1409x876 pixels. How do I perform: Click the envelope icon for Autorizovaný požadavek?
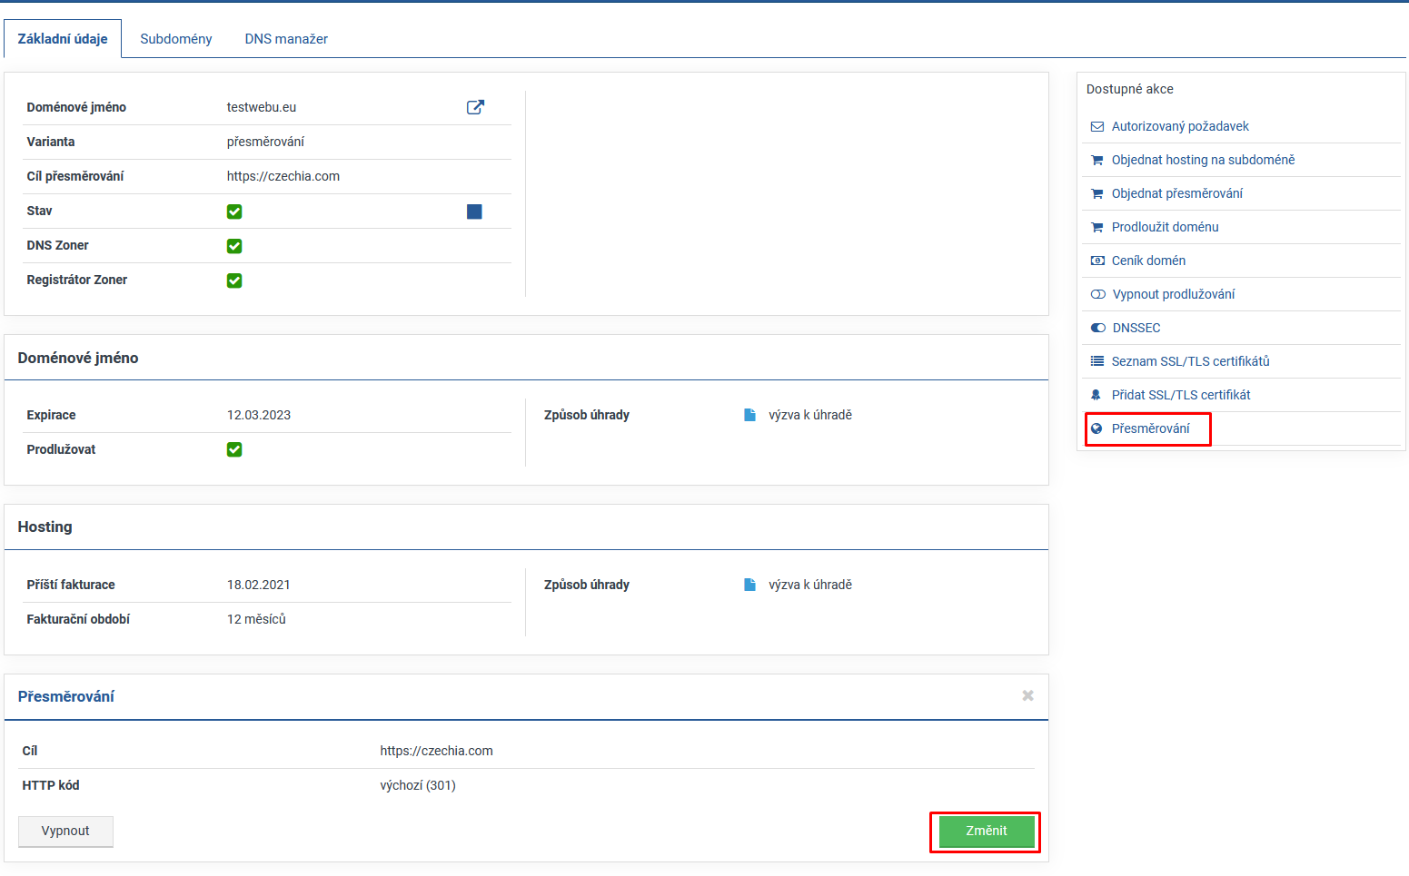1097,127
